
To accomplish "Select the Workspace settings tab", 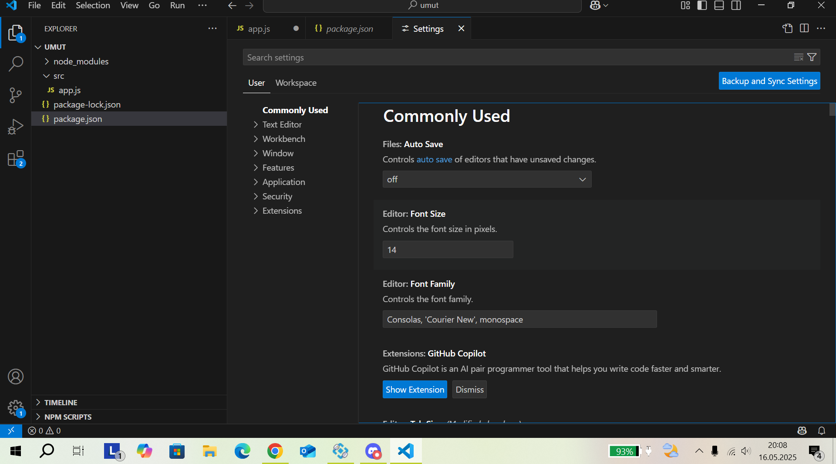I will click(x=296, y=83).
